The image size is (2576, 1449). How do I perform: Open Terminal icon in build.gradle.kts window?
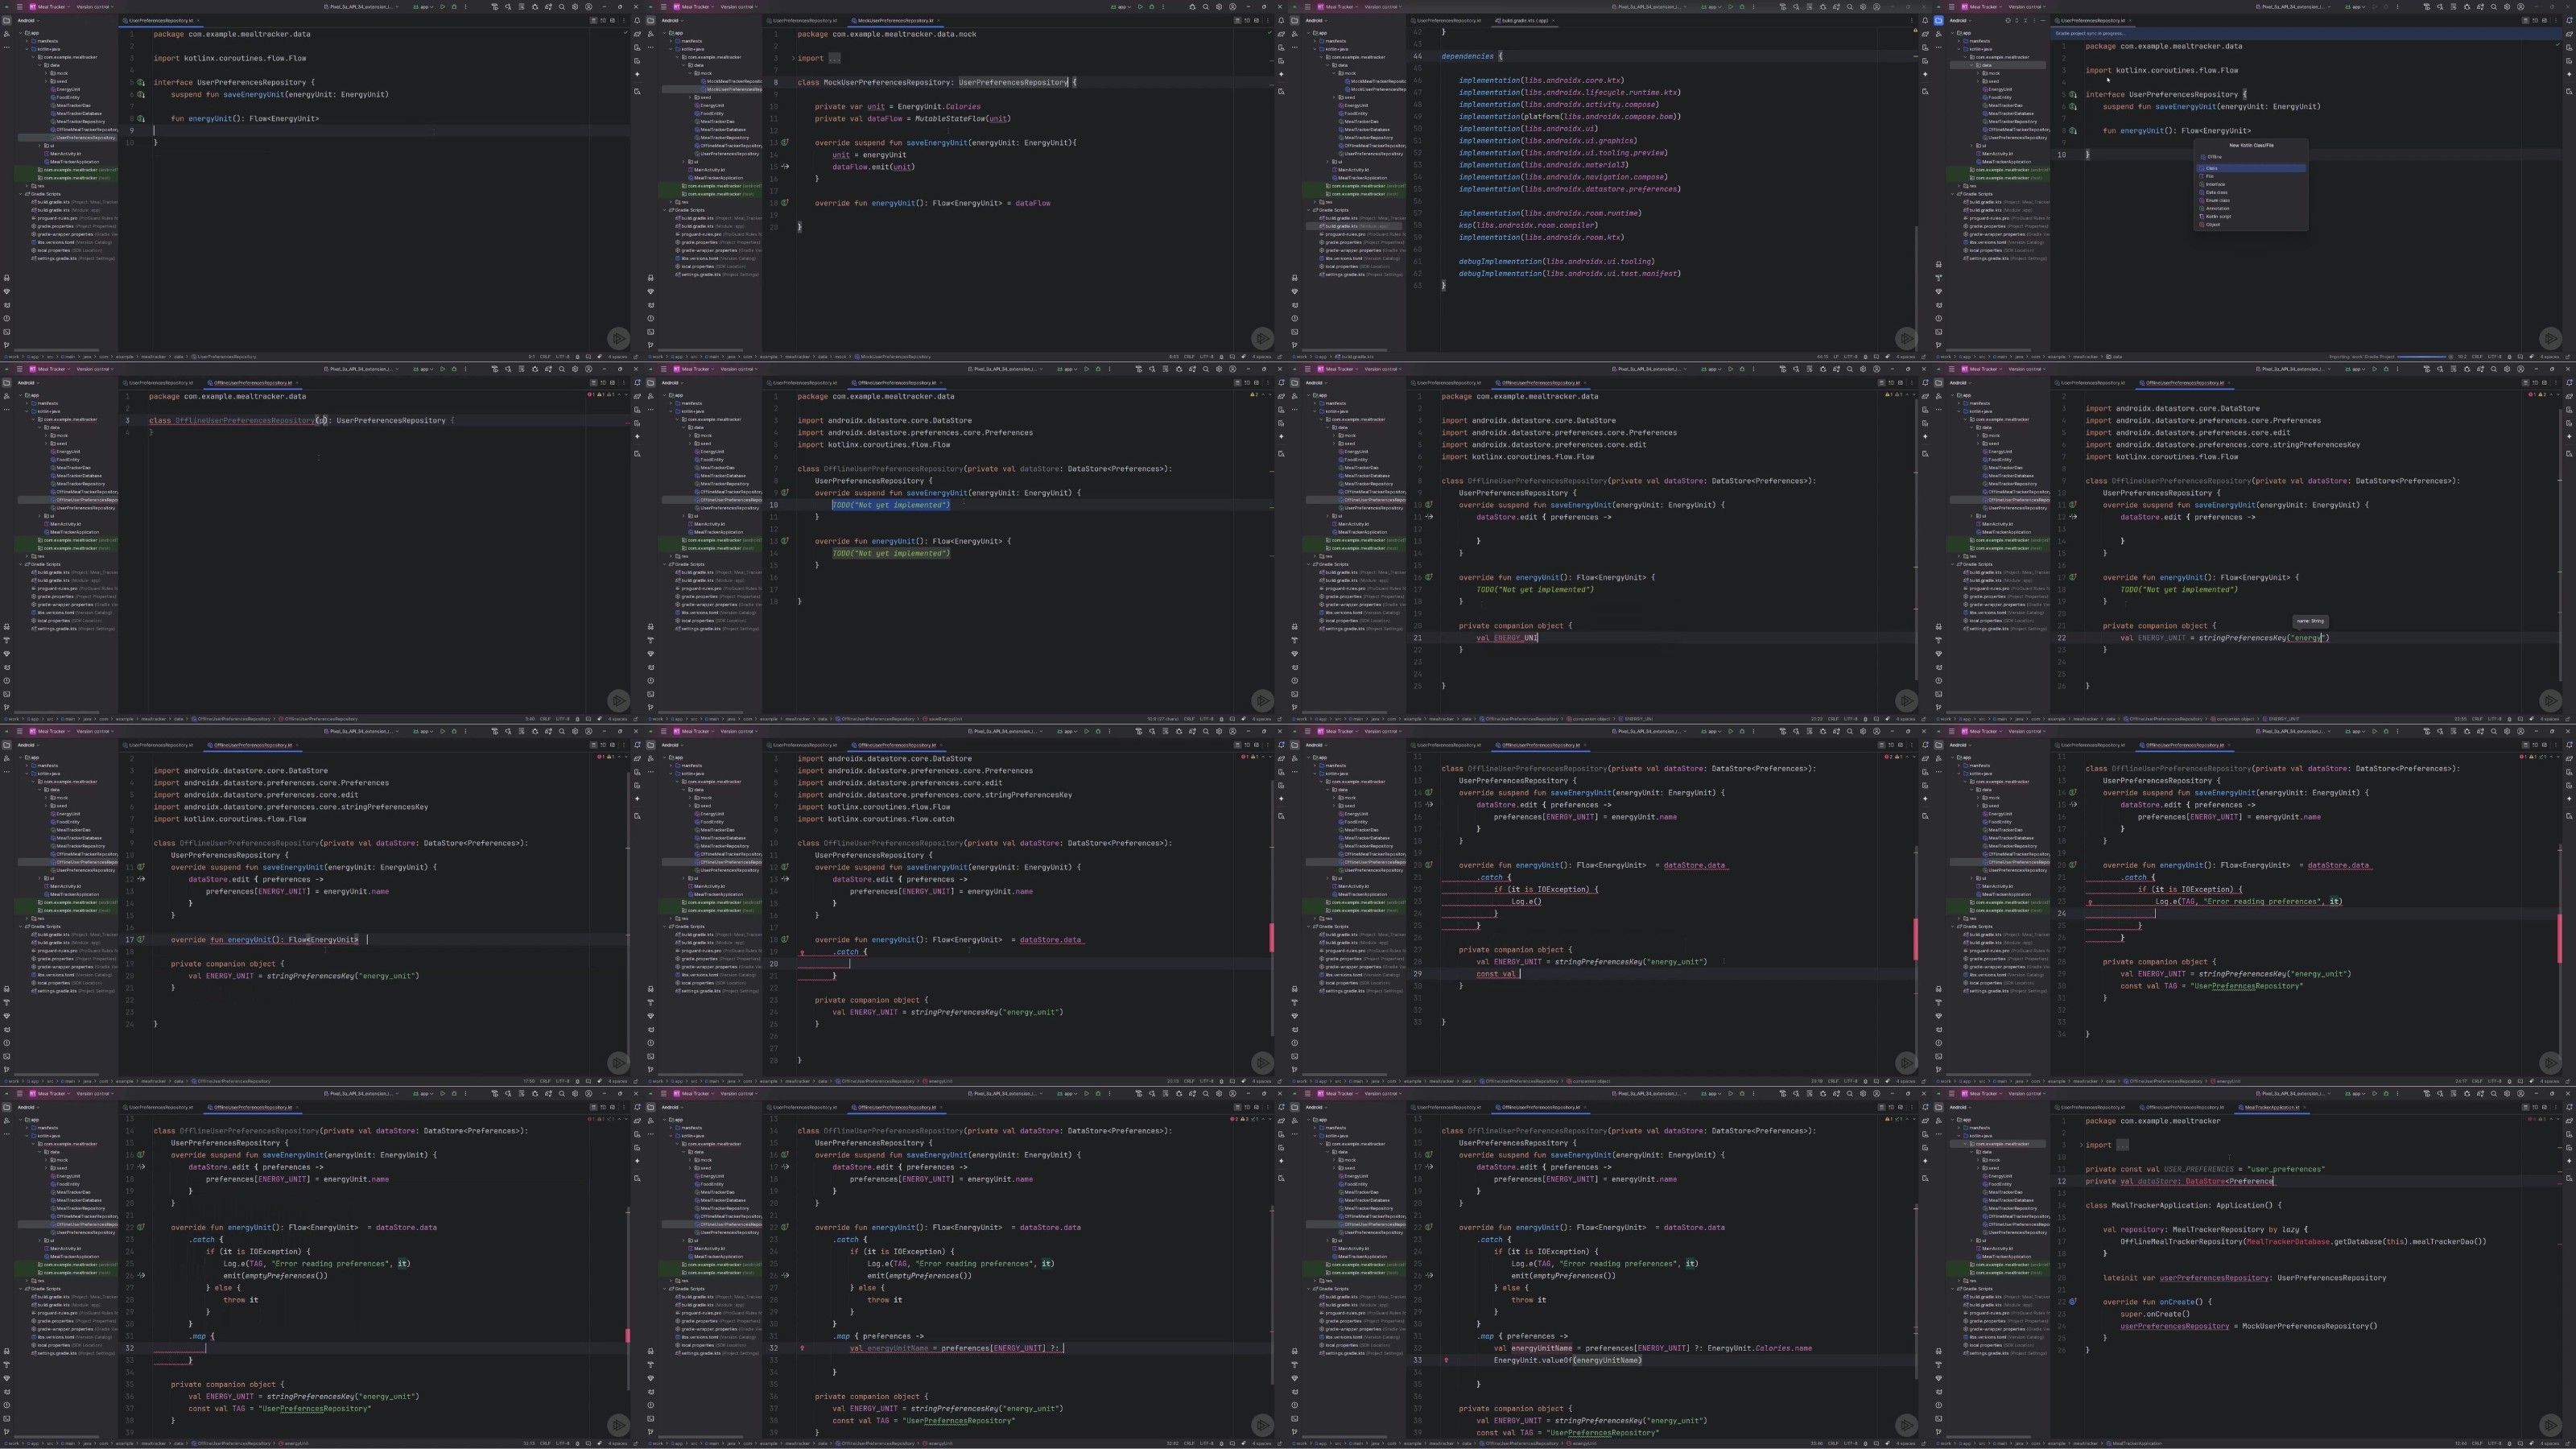[1295, 332]
